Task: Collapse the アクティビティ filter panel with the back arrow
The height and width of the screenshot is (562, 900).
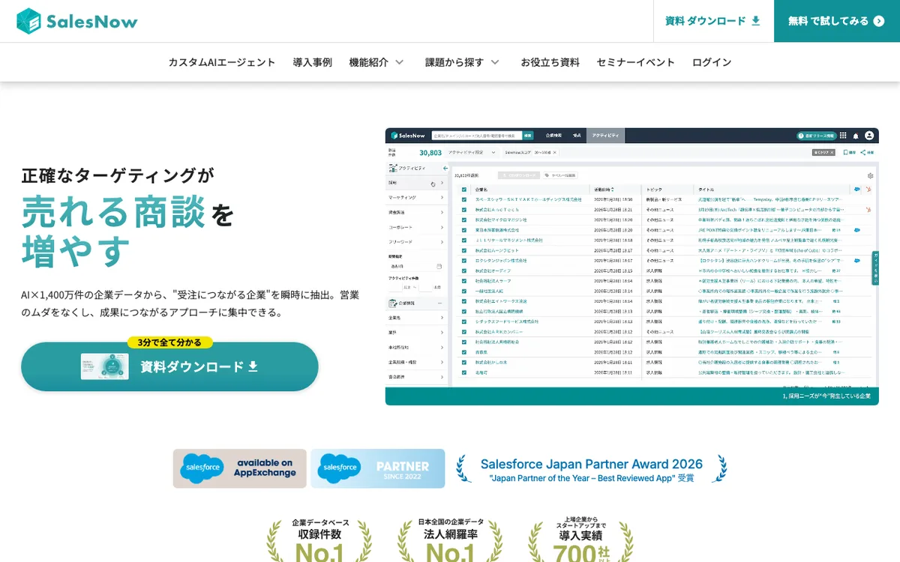Action: pyautogui.click(x=445, y=169)
